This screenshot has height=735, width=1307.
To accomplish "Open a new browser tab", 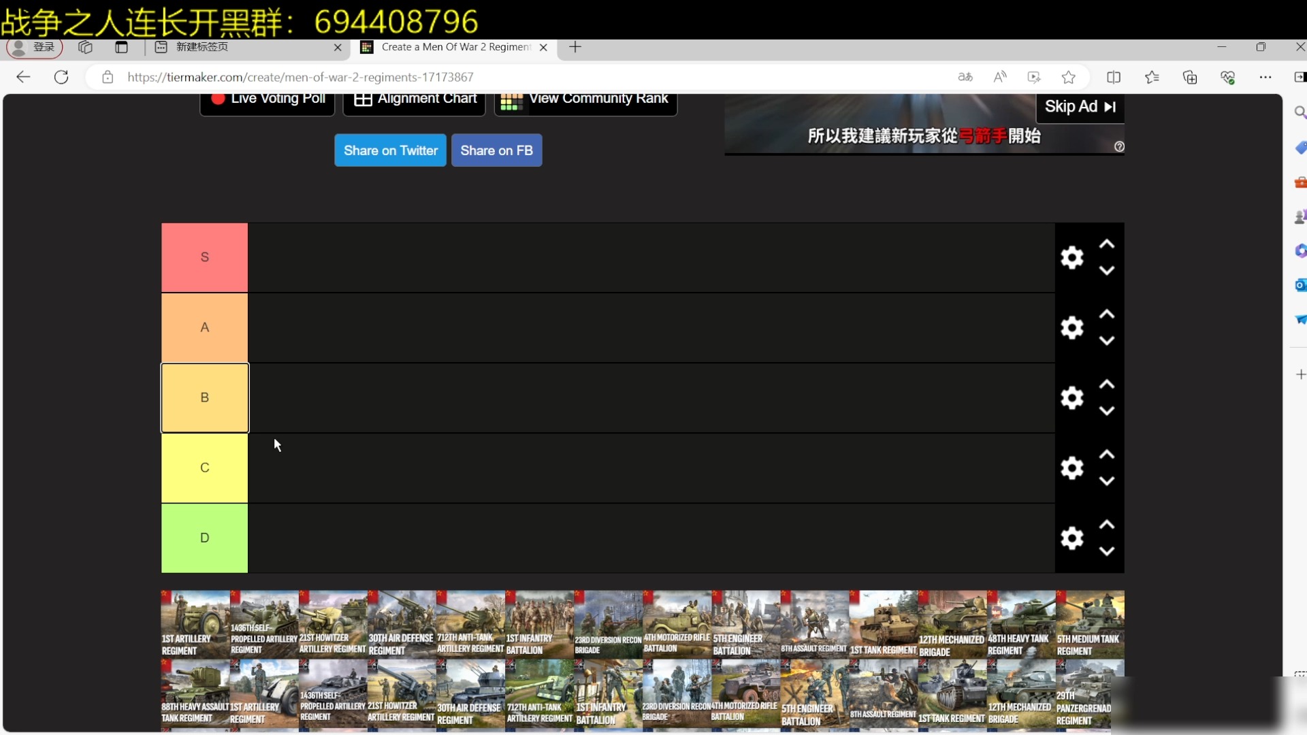I will (x=575, y=47).
